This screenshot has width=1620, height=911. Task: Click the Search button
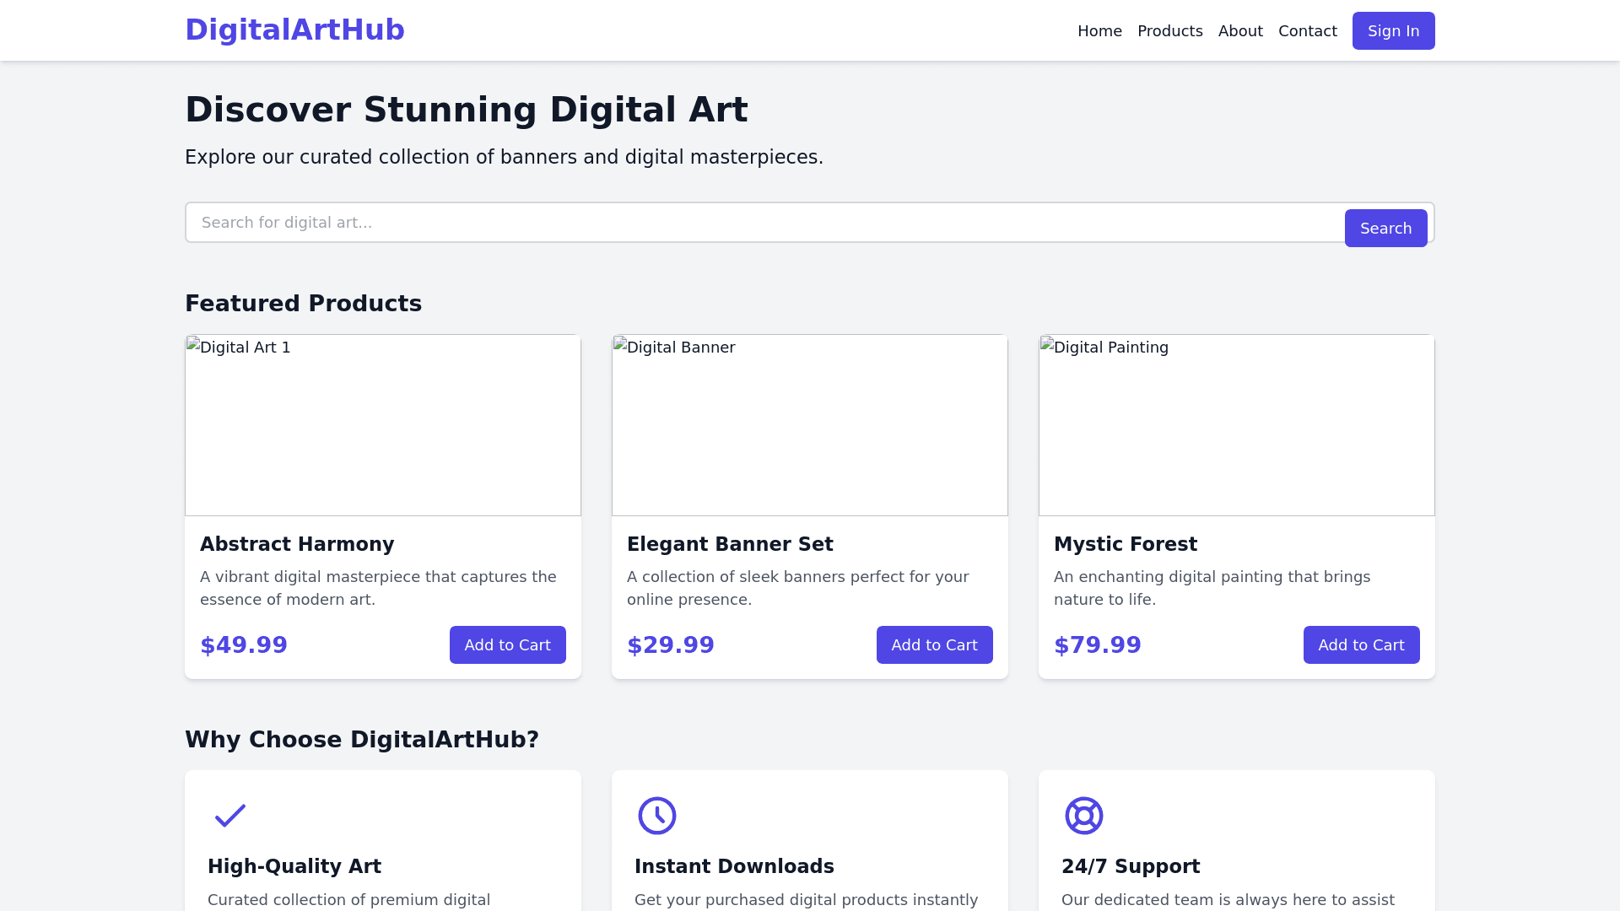pos(1385,229)
